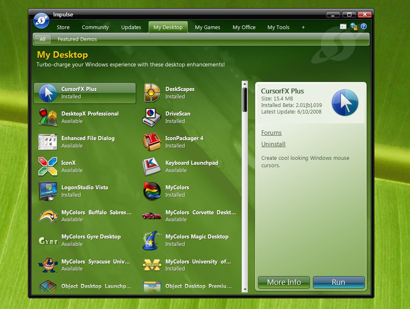This screenshot has width=410, height=309.
Task: Click the "Create cool looking Windows mouse cursors." description
Action: 305,162
